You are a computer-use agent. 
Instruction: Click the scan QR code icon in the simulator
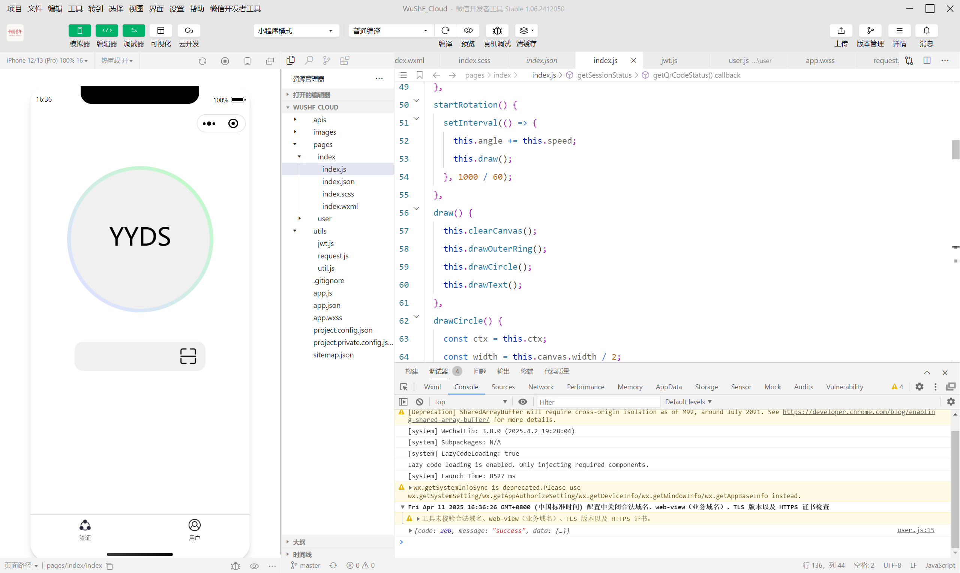click(x=188, y=356)
